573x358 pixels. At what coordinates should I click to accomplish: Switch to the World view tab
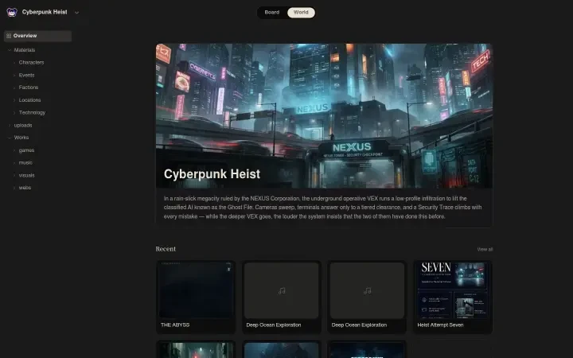[301, 13]
